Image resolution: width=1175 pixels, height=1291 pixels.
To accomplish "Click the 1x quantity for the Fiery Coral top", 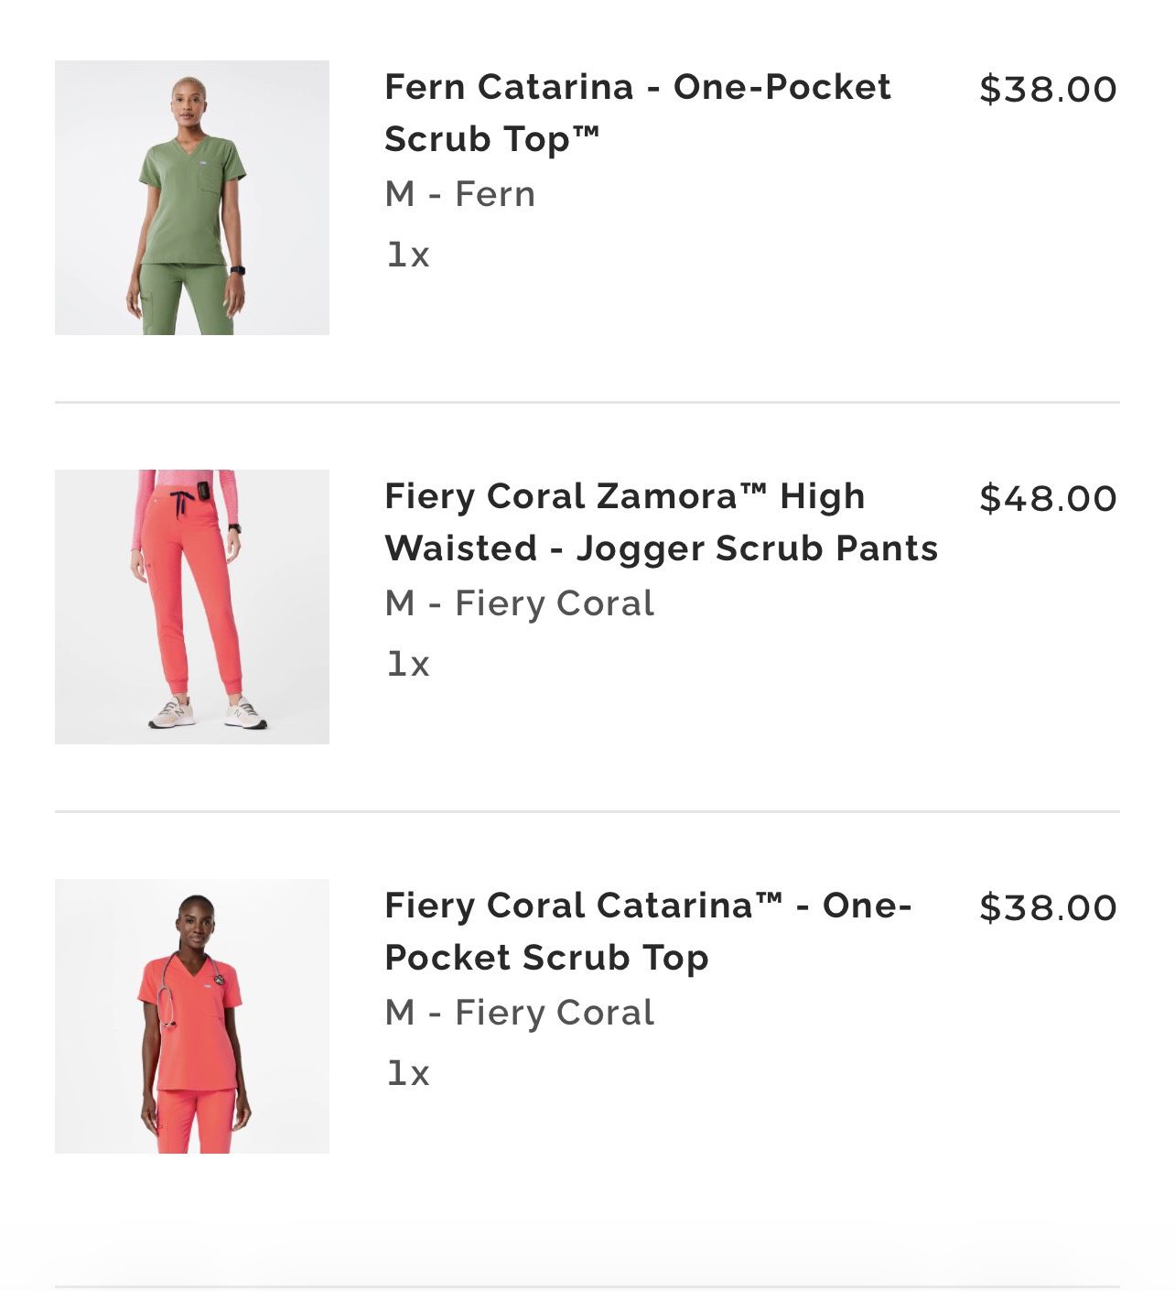I will [x=407, y=1073].
